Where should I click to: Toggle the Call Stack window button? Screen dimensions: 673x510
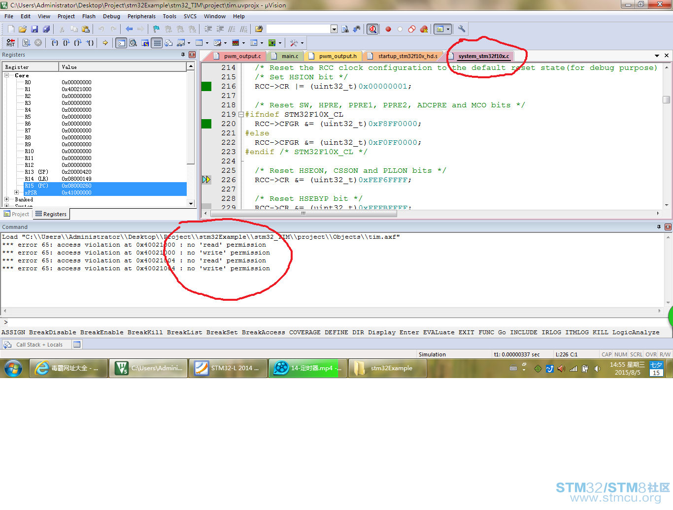coord(168,43)
